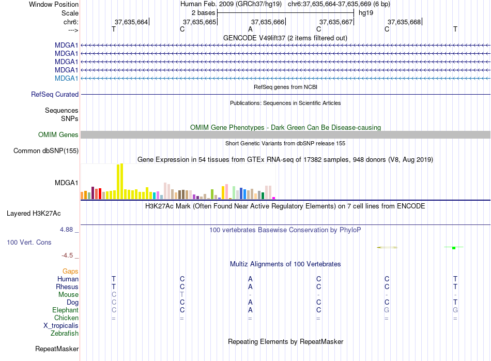Click the T base in the Mouse row
Screen dimensions: 491x361
point(182,295)
